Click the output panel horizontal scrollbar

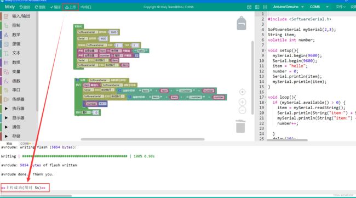[x=36, y=195]
